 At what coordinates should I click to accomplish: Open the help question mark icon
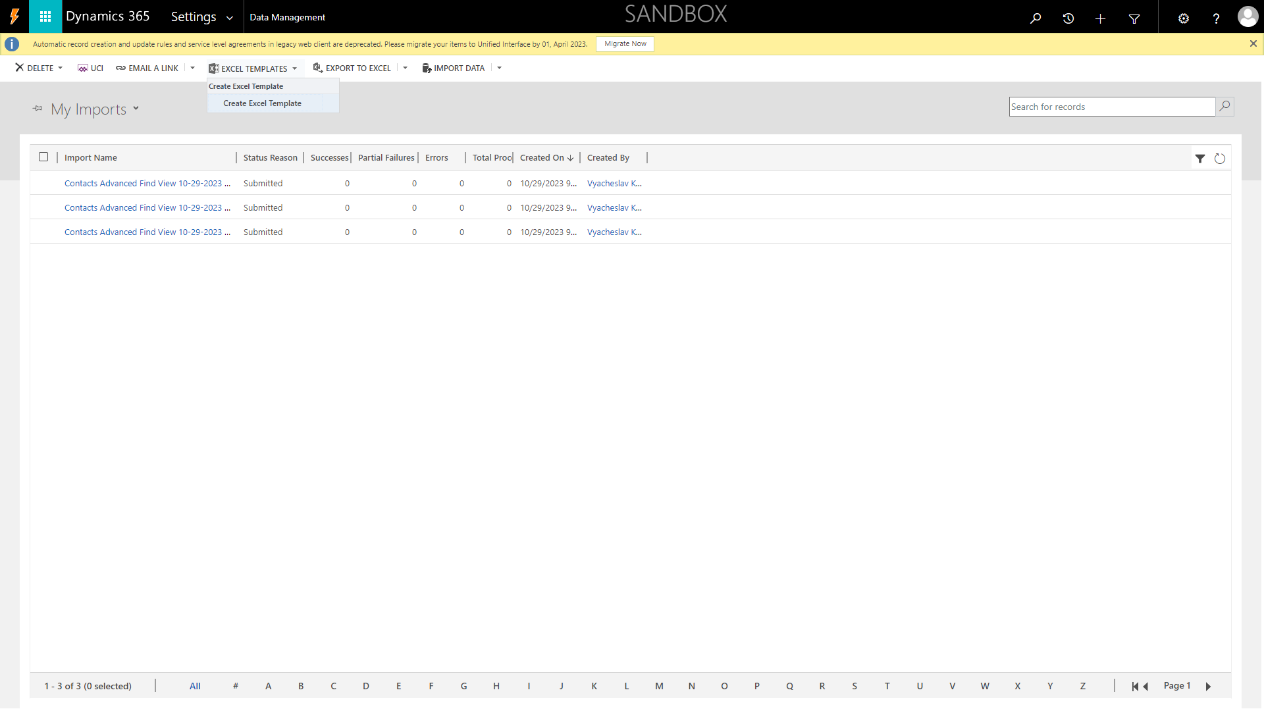(1216, 18)
